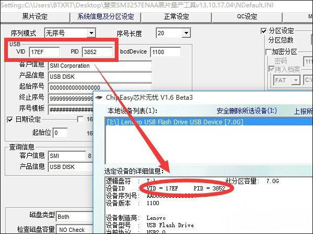313x234 pixels.
Task: Toggle the 分区设定 checkbox
Action: 264,31
